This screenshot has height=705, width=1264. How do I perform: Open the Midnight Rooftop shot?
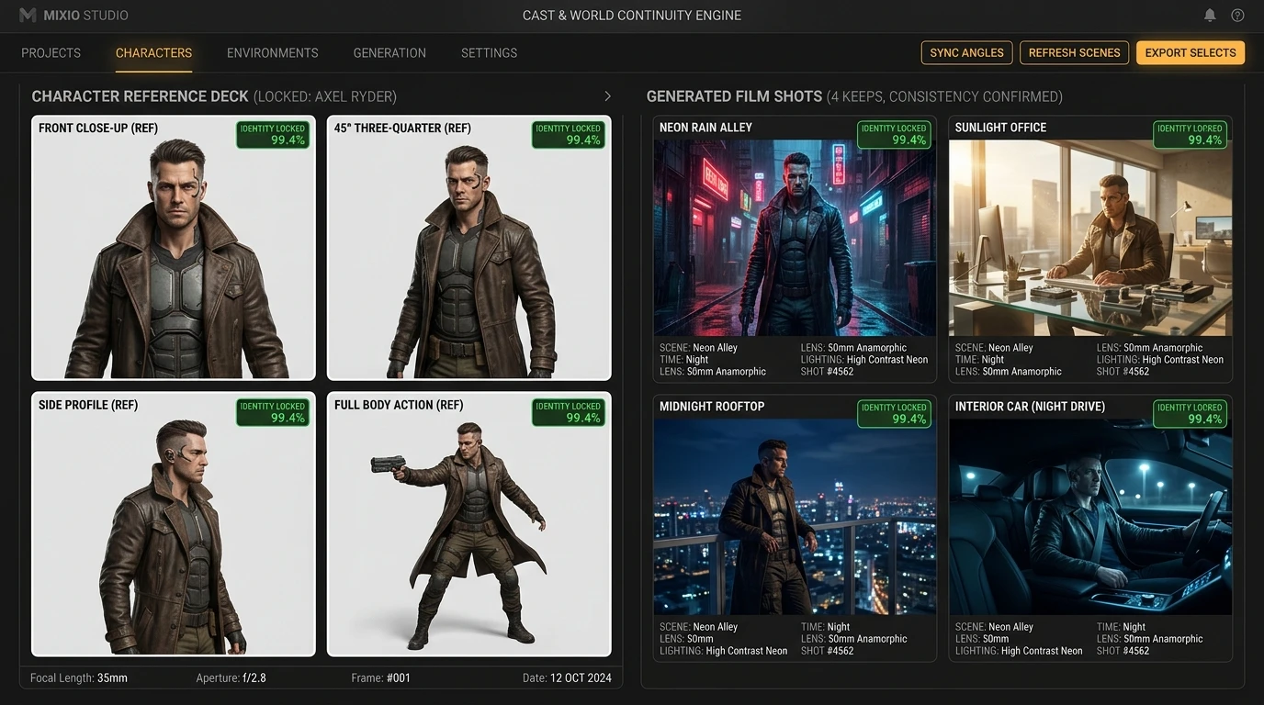tap(795, 517)
